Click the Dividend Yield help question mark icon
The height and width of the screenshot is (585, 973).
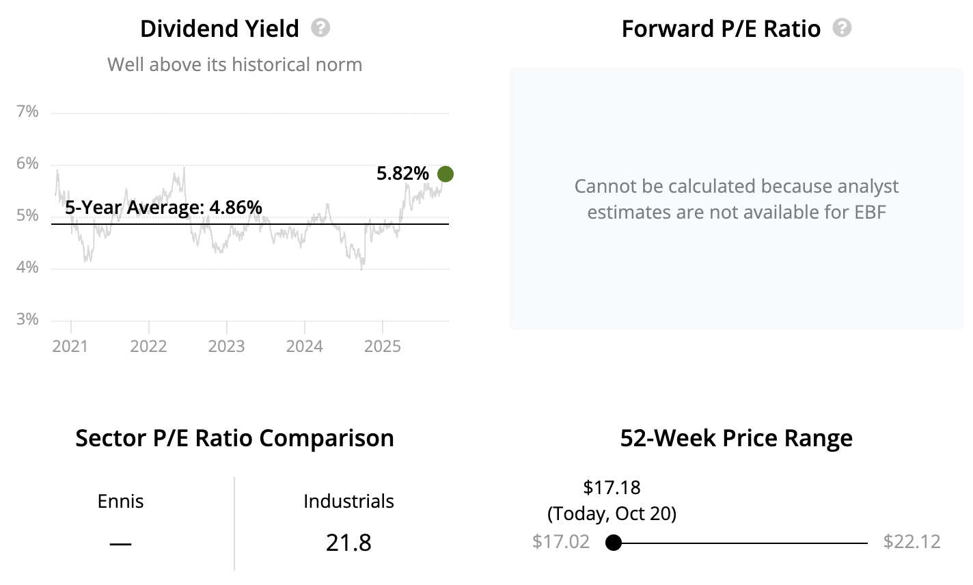(x=320, y=28)
